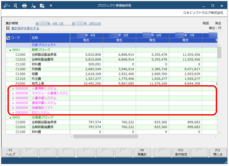Select the C1300 経費 row
Image resolution: width=229 pixels, height=166 pixels.
(x=112, y=74)
